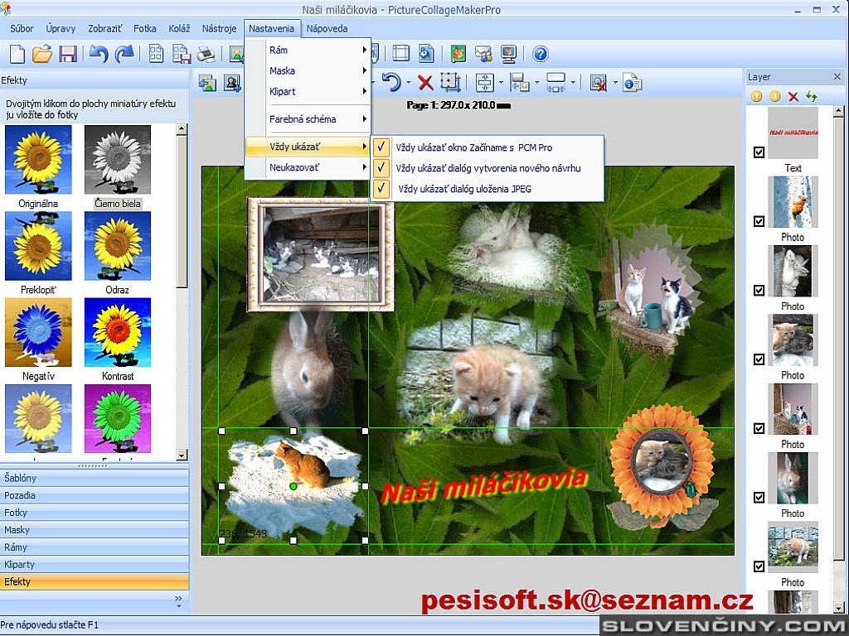Move layer up with orange up arrow
Screen dimensions: 849x636
756,96
